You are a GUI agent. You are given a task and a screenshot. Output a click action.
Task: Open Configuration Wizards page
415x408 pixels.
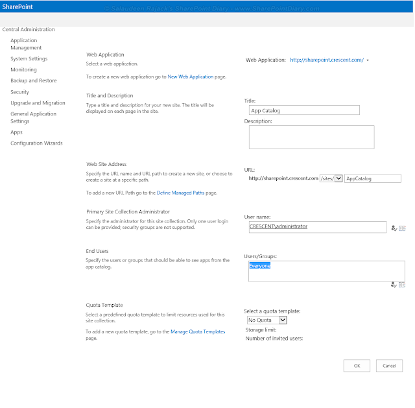tap(36, 143)
